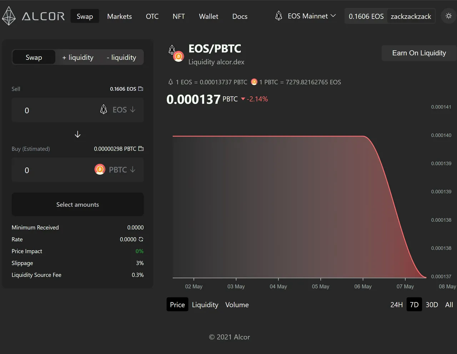Click the Slippage 3% value
This screenshot has height=354, width=457.
(x=140, y=263)
